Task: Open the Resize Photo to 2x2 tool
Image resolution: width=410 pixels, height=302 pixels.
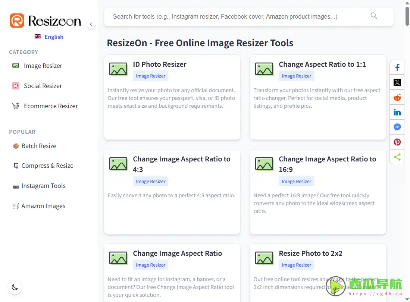Action: (x=310, y=254)
